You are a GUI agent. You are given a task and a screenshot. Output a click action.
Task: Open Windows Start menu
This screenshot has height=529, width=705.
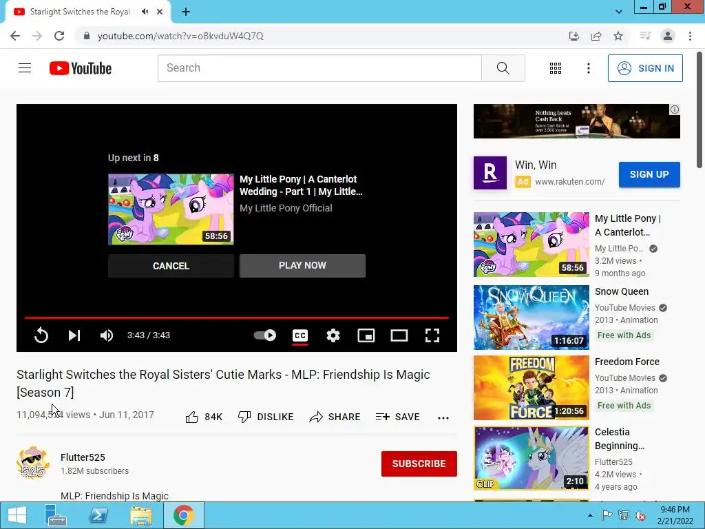[17, 515]
